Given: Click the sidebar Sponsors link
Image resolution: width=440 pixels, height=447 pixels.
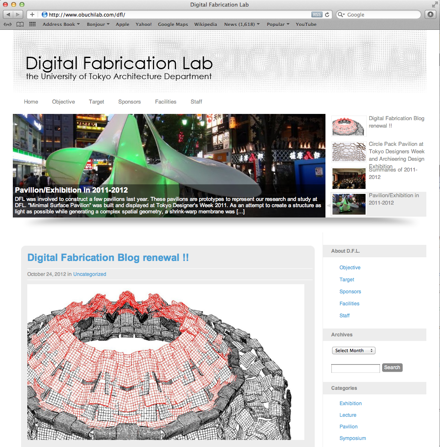Looking at the screenshot, I should pyautogui.click(x=350, y=292).
